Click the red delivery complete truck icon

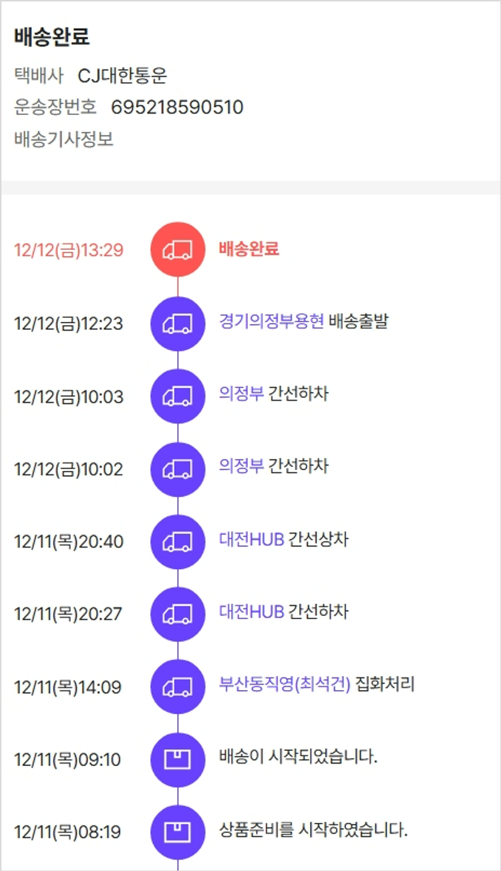178,250
